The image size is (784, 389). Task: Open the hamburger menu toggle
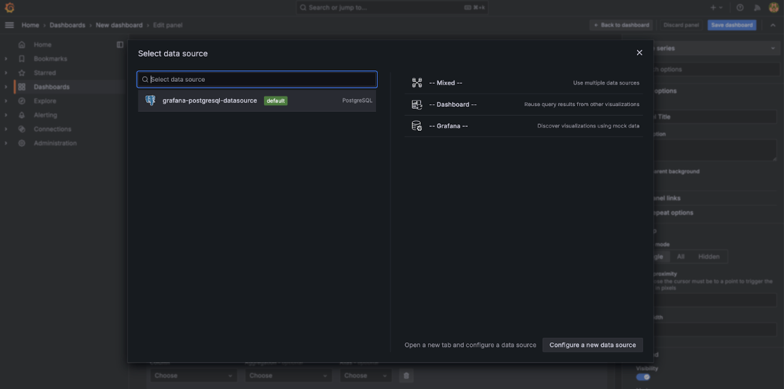click(x=9, y=25)
